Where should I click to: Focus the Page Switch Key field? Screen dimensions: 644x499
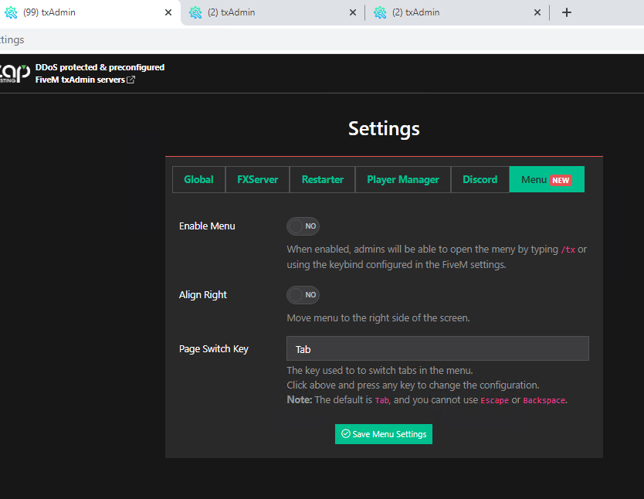tap(437, 349)
